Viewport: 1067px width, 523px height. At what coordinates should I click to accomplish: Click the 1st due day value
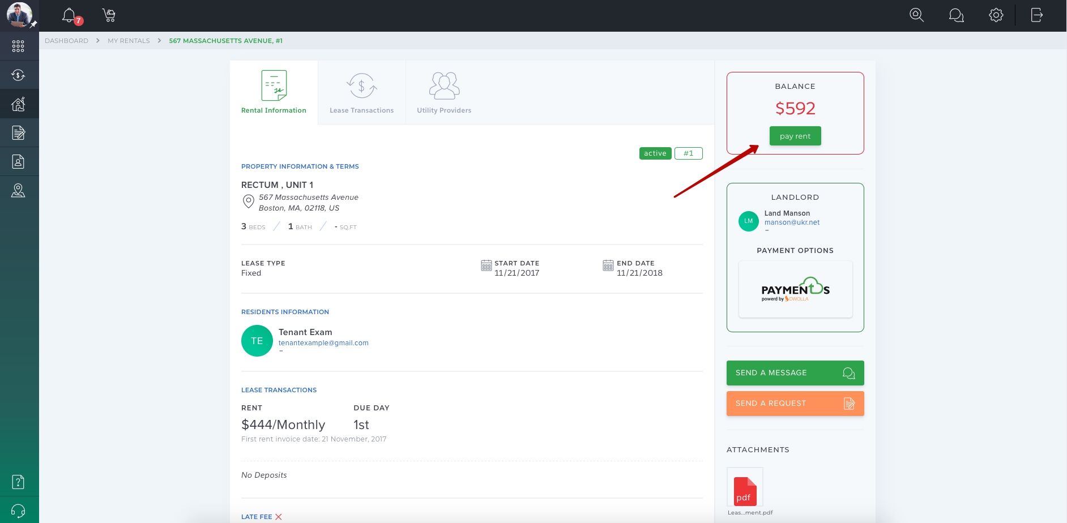361,425
